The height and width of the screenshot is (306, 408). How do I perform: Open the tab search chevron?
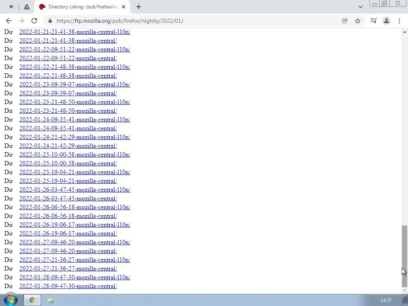coord(360,7)
